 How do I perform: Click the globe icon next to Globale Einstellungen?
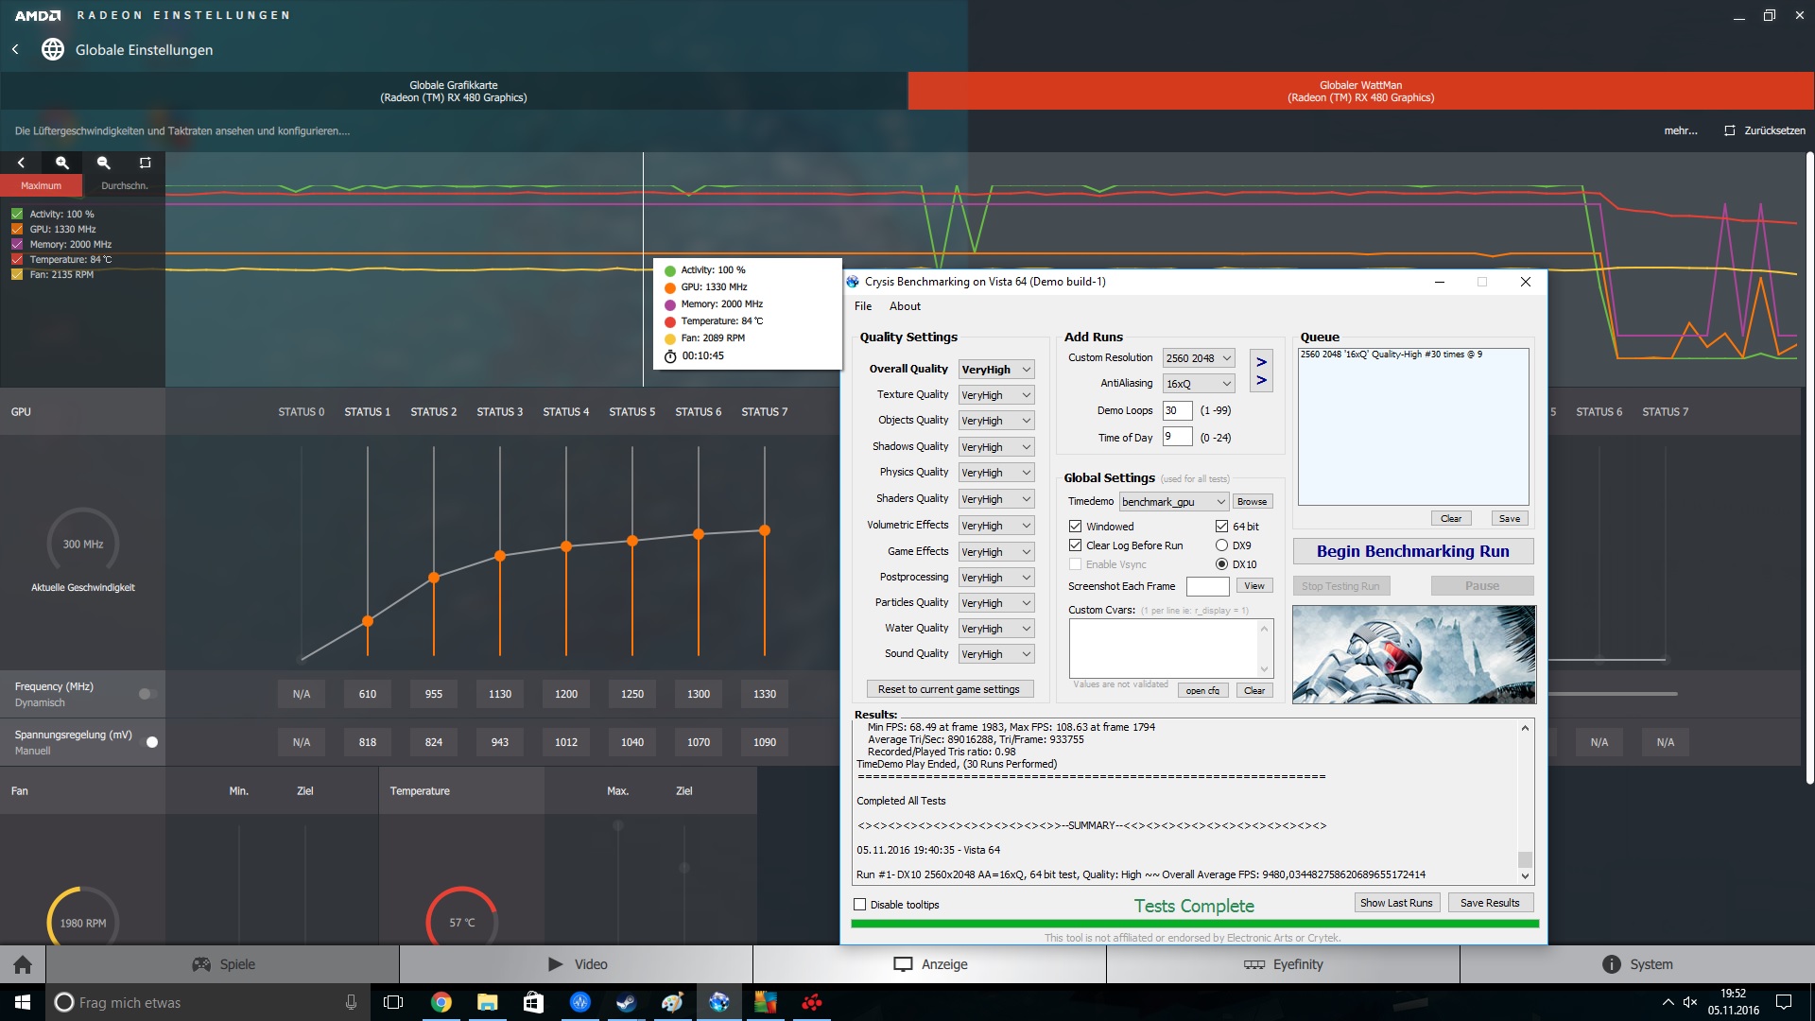53,49
